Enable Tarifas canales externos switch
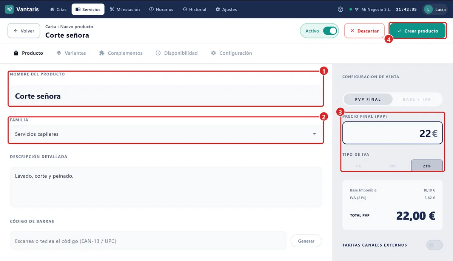The image size is (453, 261). tap(435, 245)
